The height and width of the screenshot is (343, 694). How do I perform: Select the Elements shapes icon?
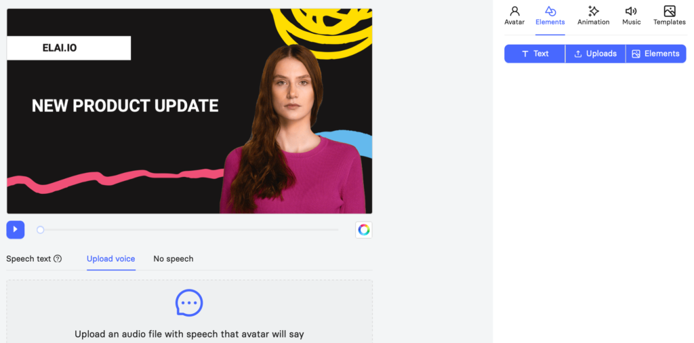(550, 11)
